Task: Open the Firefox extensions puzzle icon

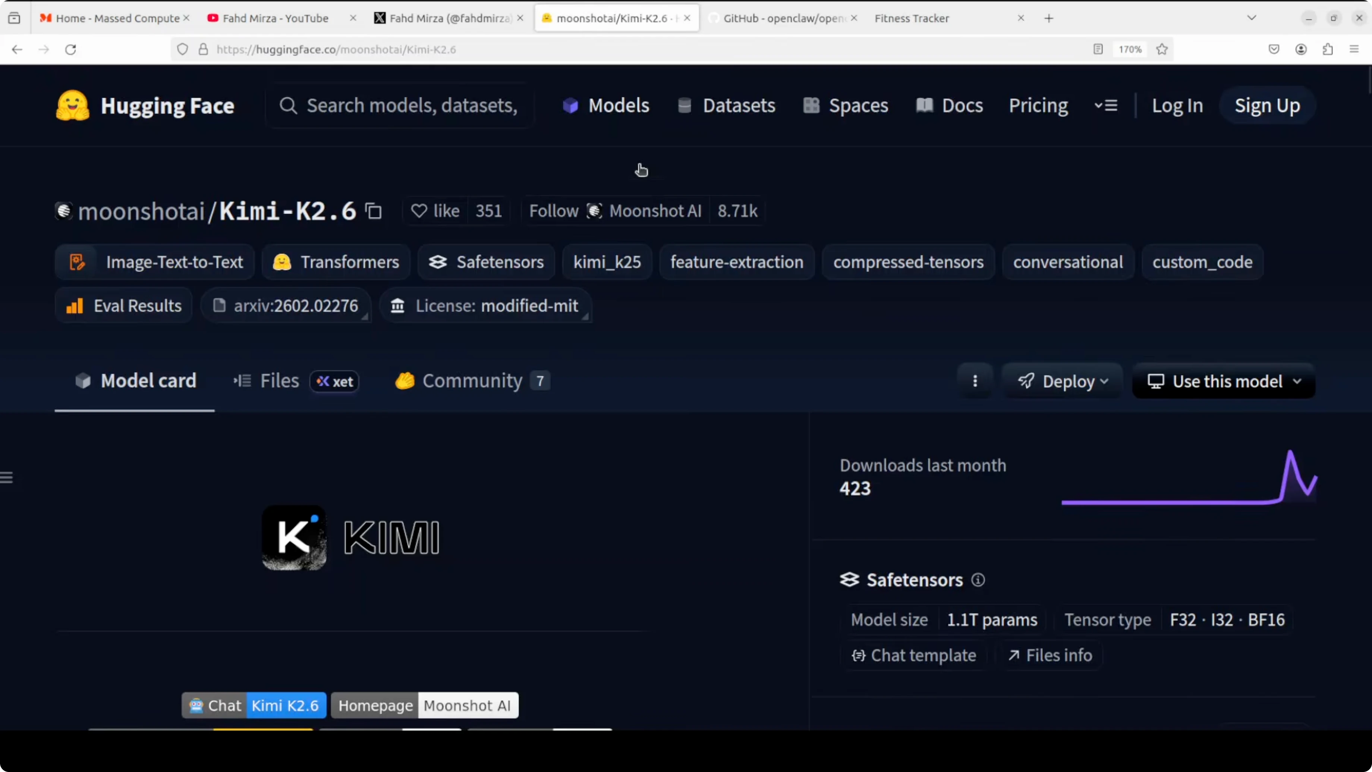Action: click(x=1328, y=49)
